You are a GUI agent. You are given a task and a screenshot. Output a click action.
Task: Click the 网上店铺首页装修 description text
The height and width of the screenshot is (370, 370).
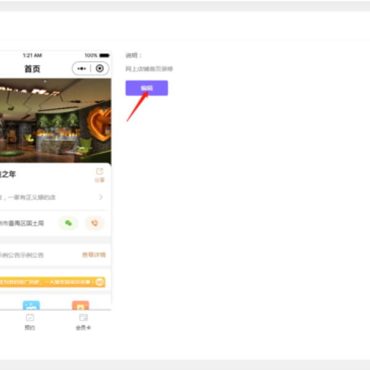click(x=149, y=69)
